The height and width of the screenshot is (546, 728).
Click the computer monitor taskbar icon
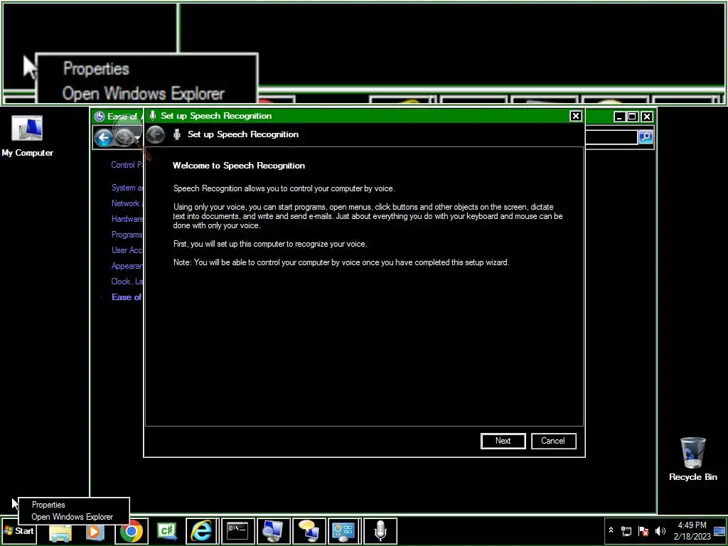click(273, 531)
